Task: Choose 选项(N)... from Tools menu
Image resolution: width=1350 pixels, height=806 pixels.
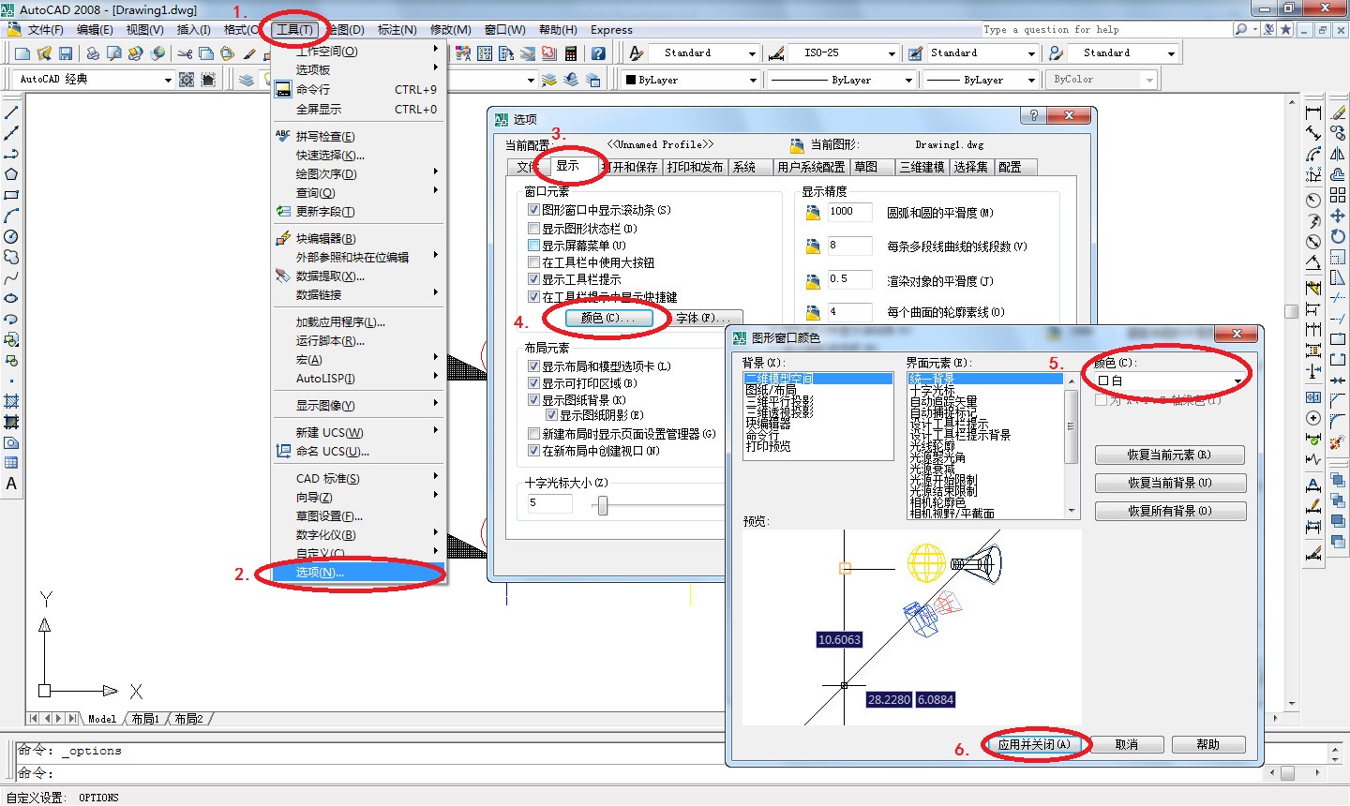Action: pos(357,572)
